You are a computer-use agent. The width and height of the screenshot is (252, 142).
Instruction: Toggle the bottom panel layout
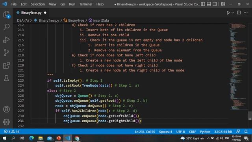209,4
